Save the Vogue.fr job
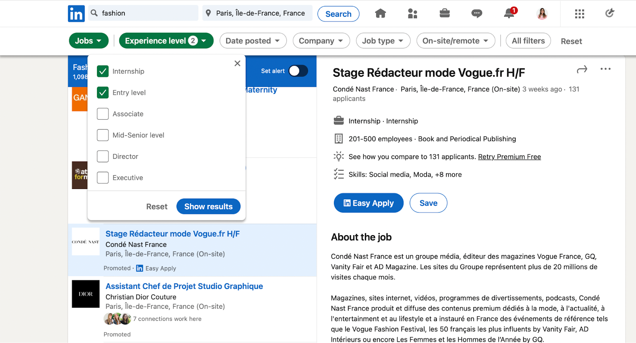636x343 pixels. [429, 203]
